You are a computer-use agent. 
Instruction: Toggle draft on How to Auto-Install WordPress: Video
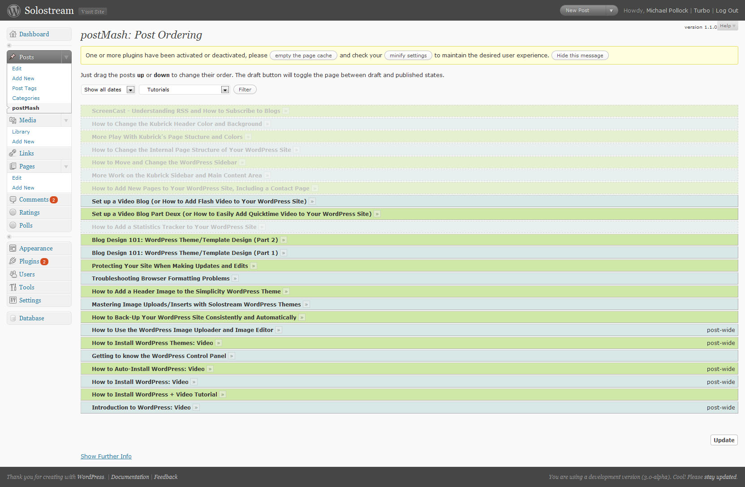pos(210,369)
